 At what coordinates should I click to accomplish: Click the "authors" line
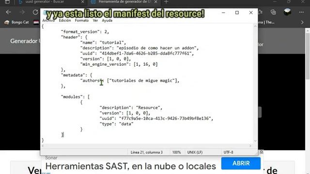coord(130,81)
